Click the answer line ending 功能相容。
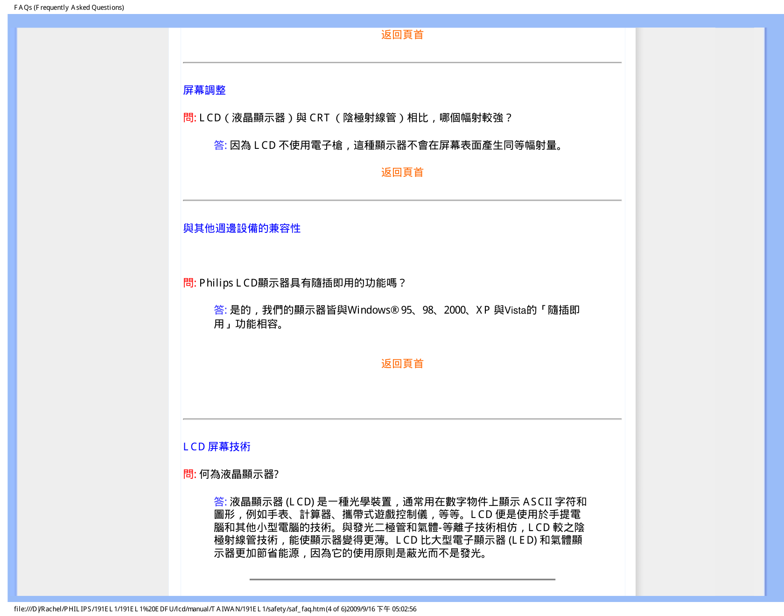Viewport: 784px width, 616px height. tap(249, 324)
